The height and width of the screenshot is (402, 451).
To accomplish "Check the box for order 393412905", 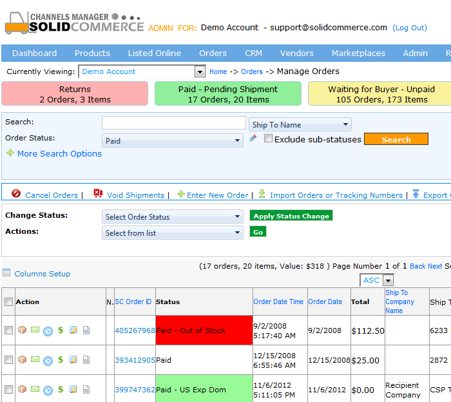I will [8, 359].
